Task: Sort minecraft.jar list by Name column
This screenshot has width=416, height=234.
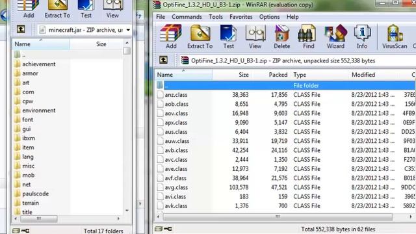Action: click(x=41, y=44)
